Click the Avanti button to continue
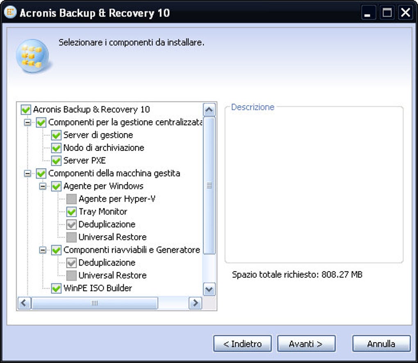The width and height of the screenshot is (418, 363). coord(306,343)
